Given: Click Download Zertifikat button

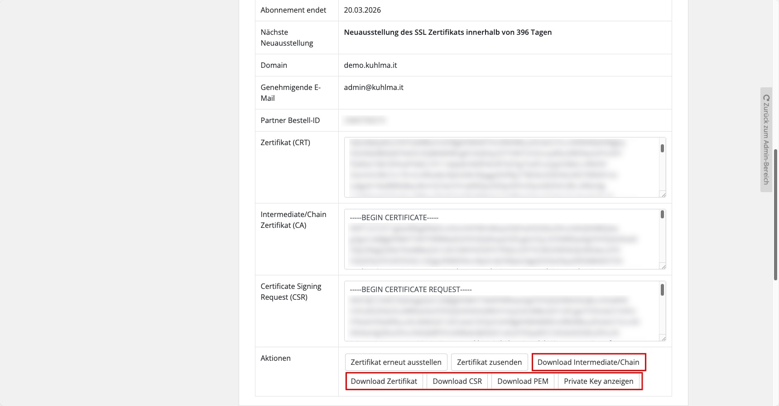Looking at the screenshot, I should (384, 381).
